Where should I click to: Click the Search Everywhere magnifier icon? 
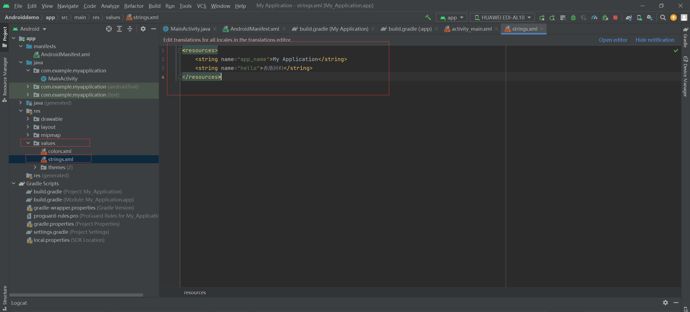pyautogui.click(x=663, y=17)
